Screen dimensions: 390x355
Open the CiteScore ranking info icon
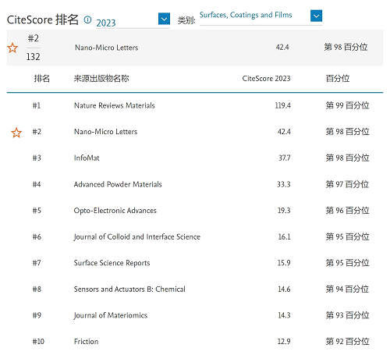[87, 20]
